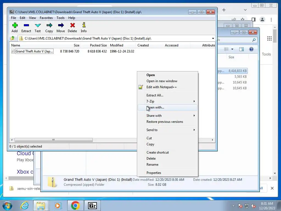Open the Chrome profile avatar
This screenshot has width=281, height=211.
coord(262,20)
